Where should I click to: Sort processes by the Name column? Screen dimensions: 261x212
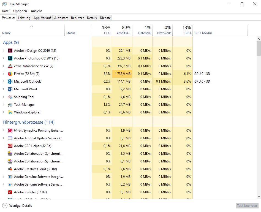coord(32,31)
